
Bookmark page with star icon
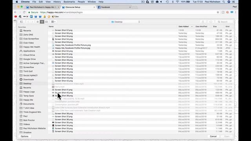(218, 12)
